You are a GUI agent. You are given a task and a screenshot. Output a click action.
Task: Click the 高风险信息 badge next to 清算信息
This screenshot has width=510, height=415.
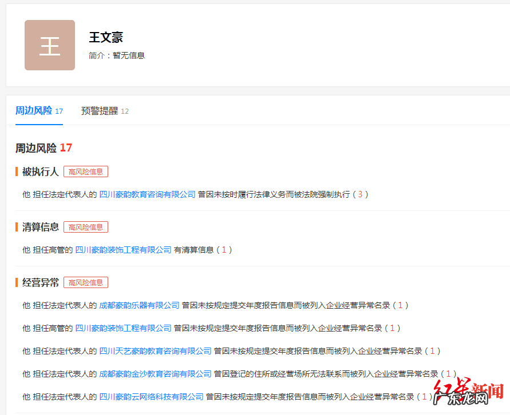pyautogui.click(x=85, y=226)
